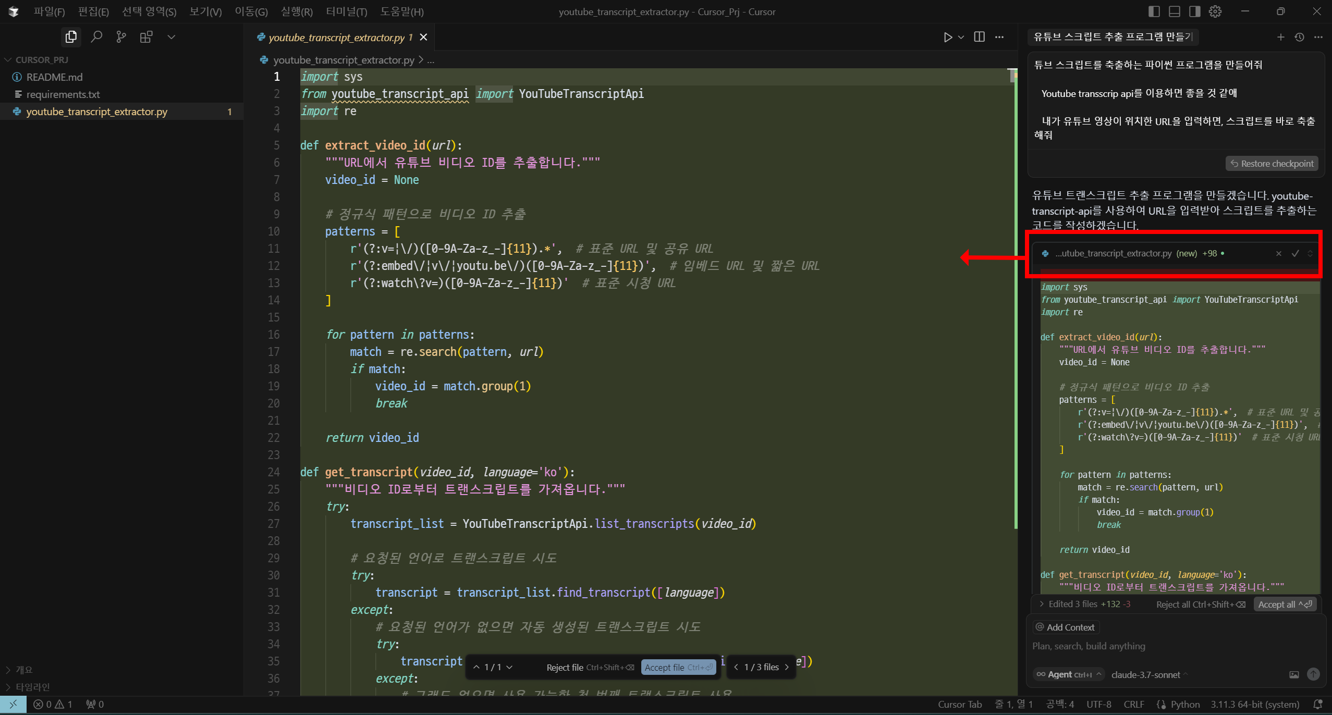The image size is (1332, 715).
Task: Click the Accept file button
Action: pyautogui.click(x=678, y=667)
